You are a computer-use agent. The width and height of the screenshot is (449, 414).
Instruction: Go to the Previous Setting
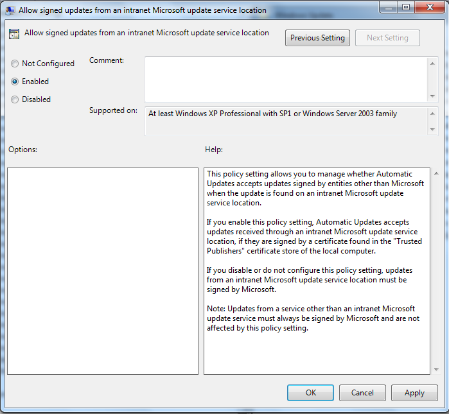(x=317, y=38)
